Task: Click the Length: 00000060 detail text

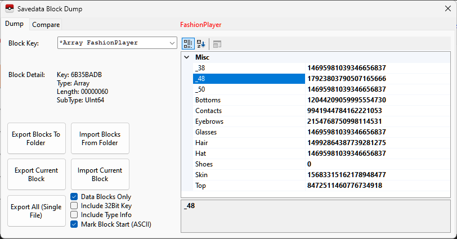Action: [x=83, y=92]
